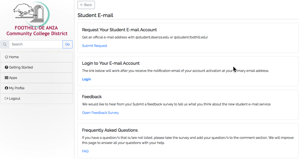Screen dimensions: 303x160
Task: Click the Apps grid icon
Action: (x=6, y=78)
